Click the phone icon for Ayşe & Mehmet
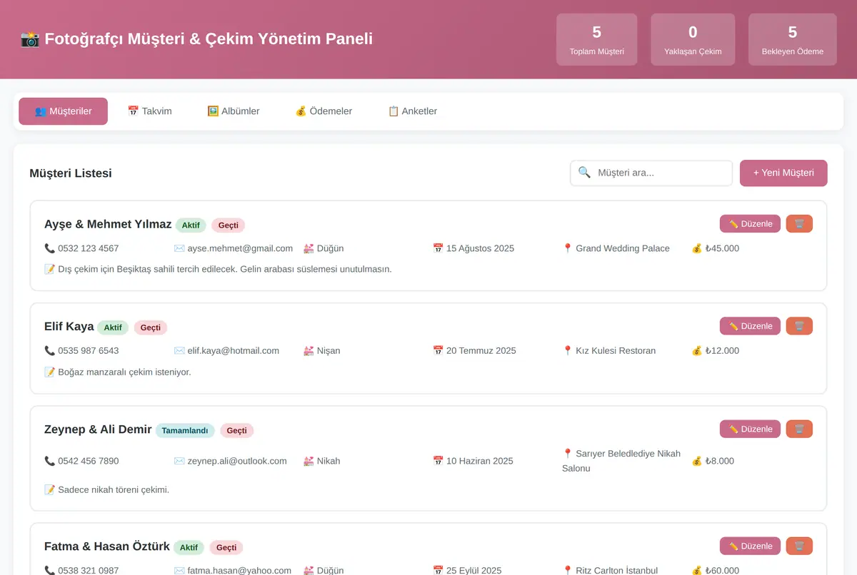Screen dimensions: 857x575 click(49, 248)
